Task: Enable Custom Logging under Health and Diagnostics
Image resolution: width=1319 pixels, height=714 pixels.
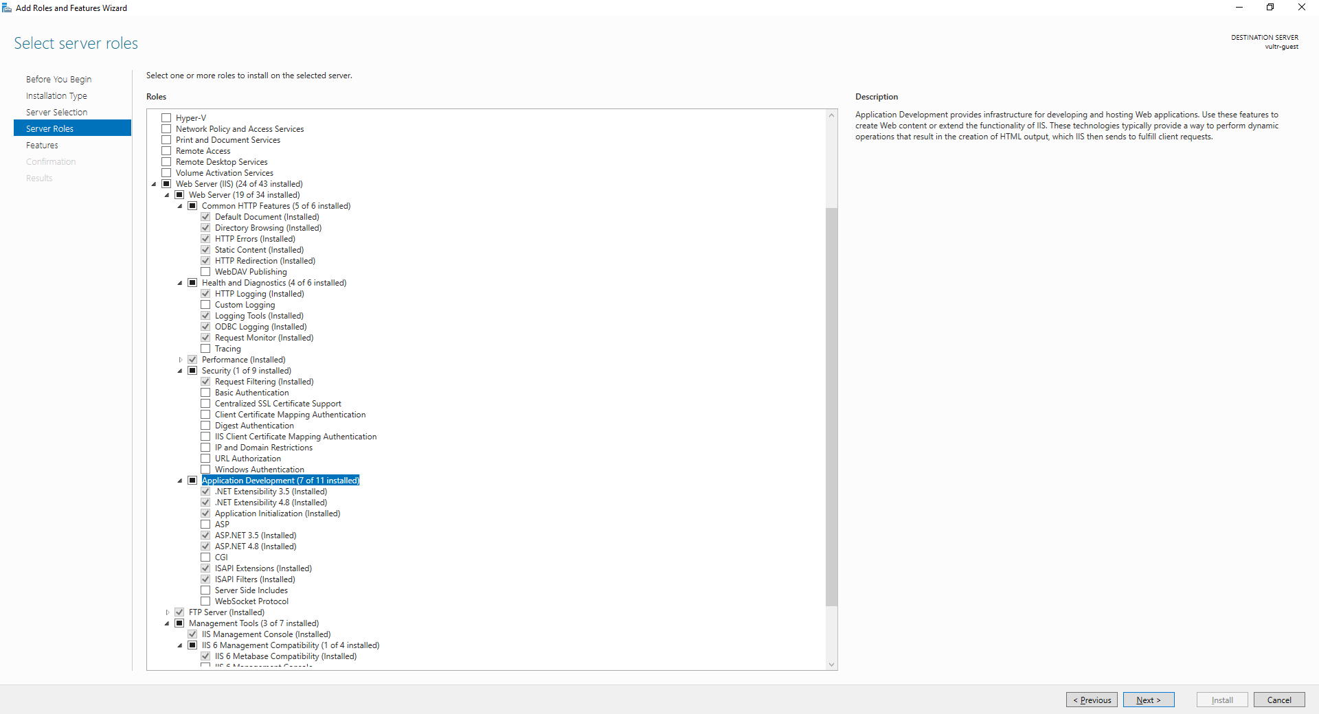Action: pyautogui.click(x=205, y=304)
